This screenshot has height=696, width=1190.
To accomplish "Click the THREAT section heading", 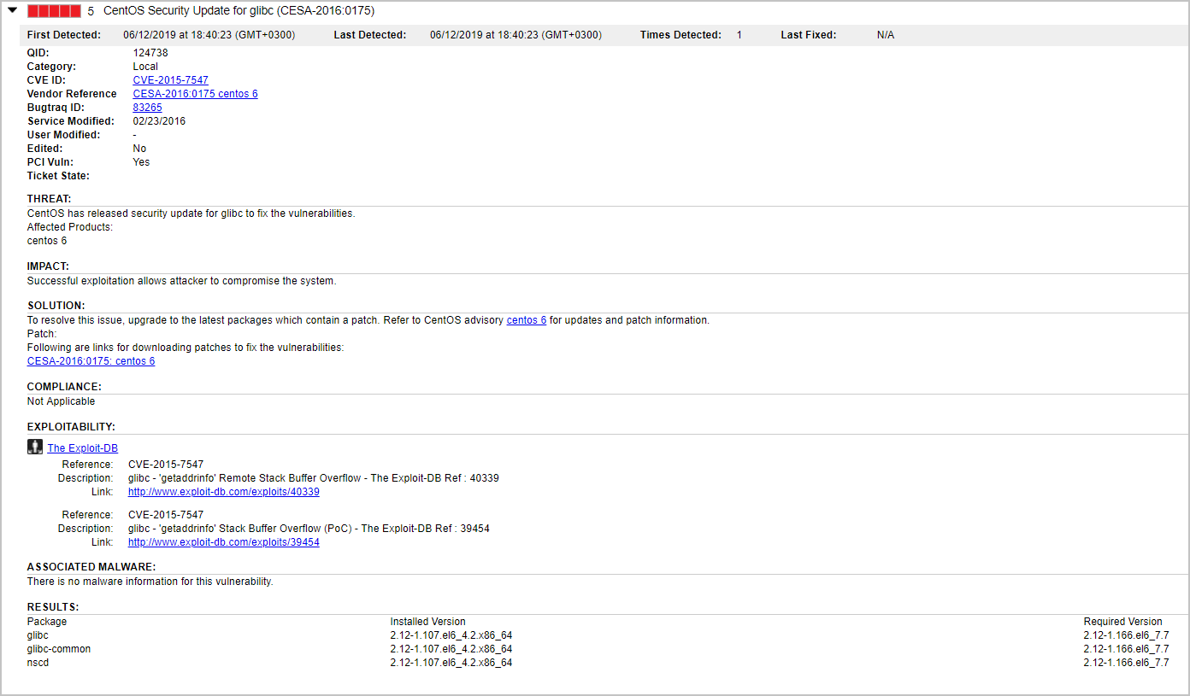I will tap(50, 199).
